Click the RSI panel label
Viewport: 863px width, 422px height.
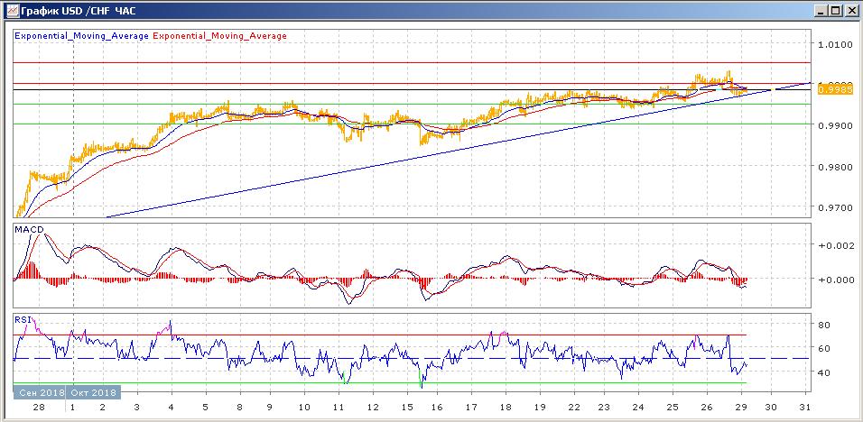(23, 318)
